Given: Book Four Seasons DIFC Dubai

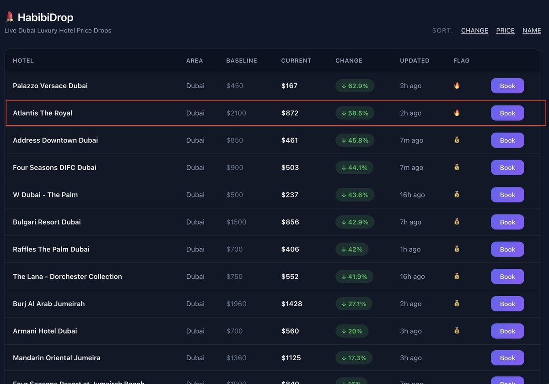Looking at the screenshot, I should click(x=507, y=167).
